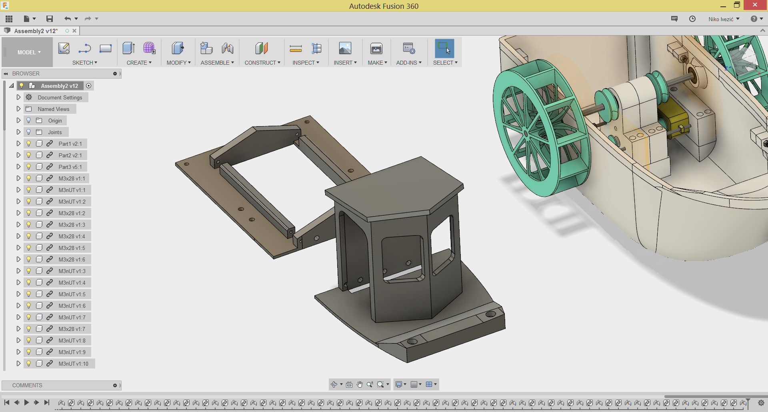Image resolution: width=768 pixels, height=412 pixels.
Task: Play the timeline
Action: pos(26,402)
